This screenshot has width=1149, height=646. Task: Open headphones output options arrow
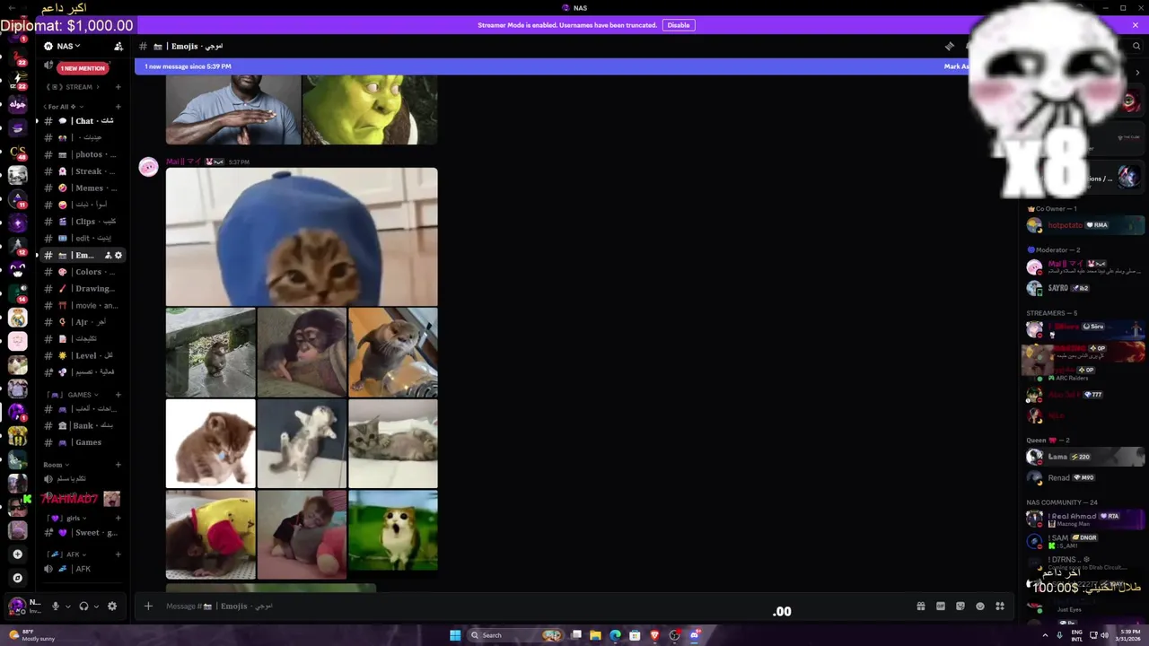click(x=95, y=606)
